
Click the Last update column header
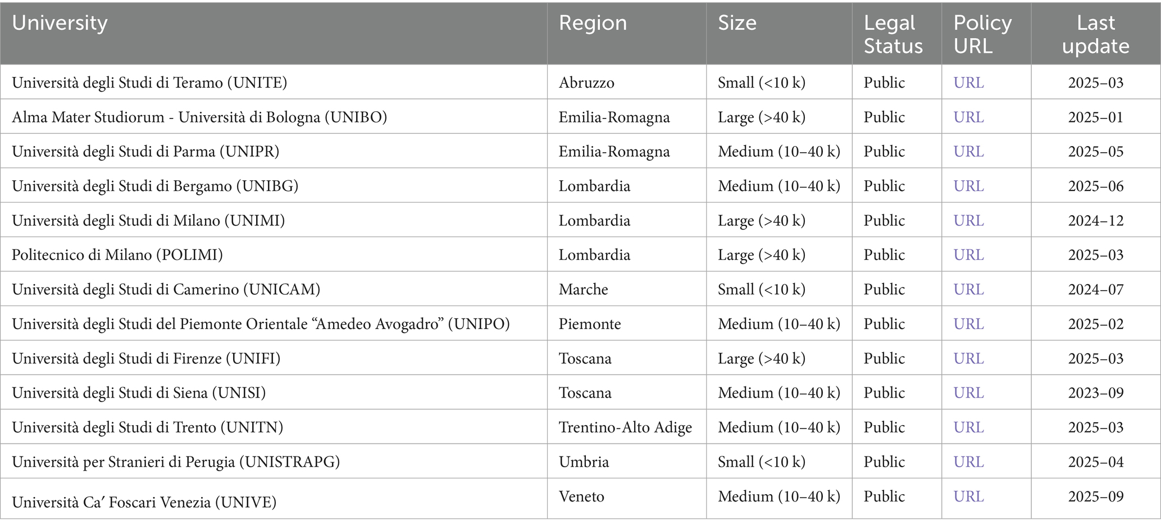[x=1095, y=34]
